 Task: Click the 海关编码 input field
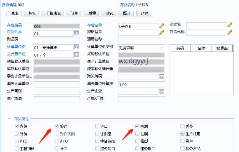click(139, 77)
